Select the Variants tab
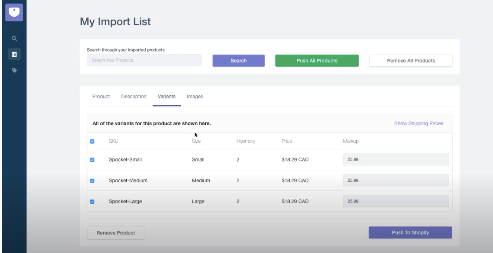Viewport: 493px width, 253px height. point(167,97)
